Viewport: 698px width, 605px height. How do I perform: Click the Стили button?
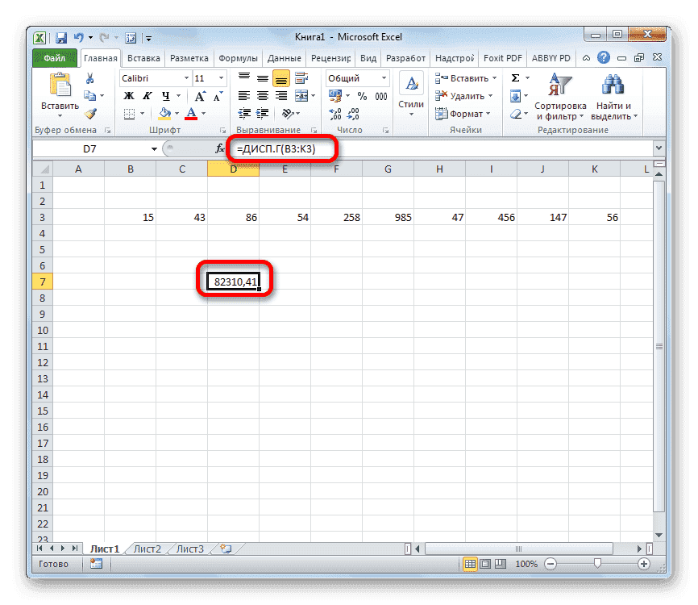(x=410, y=91)
